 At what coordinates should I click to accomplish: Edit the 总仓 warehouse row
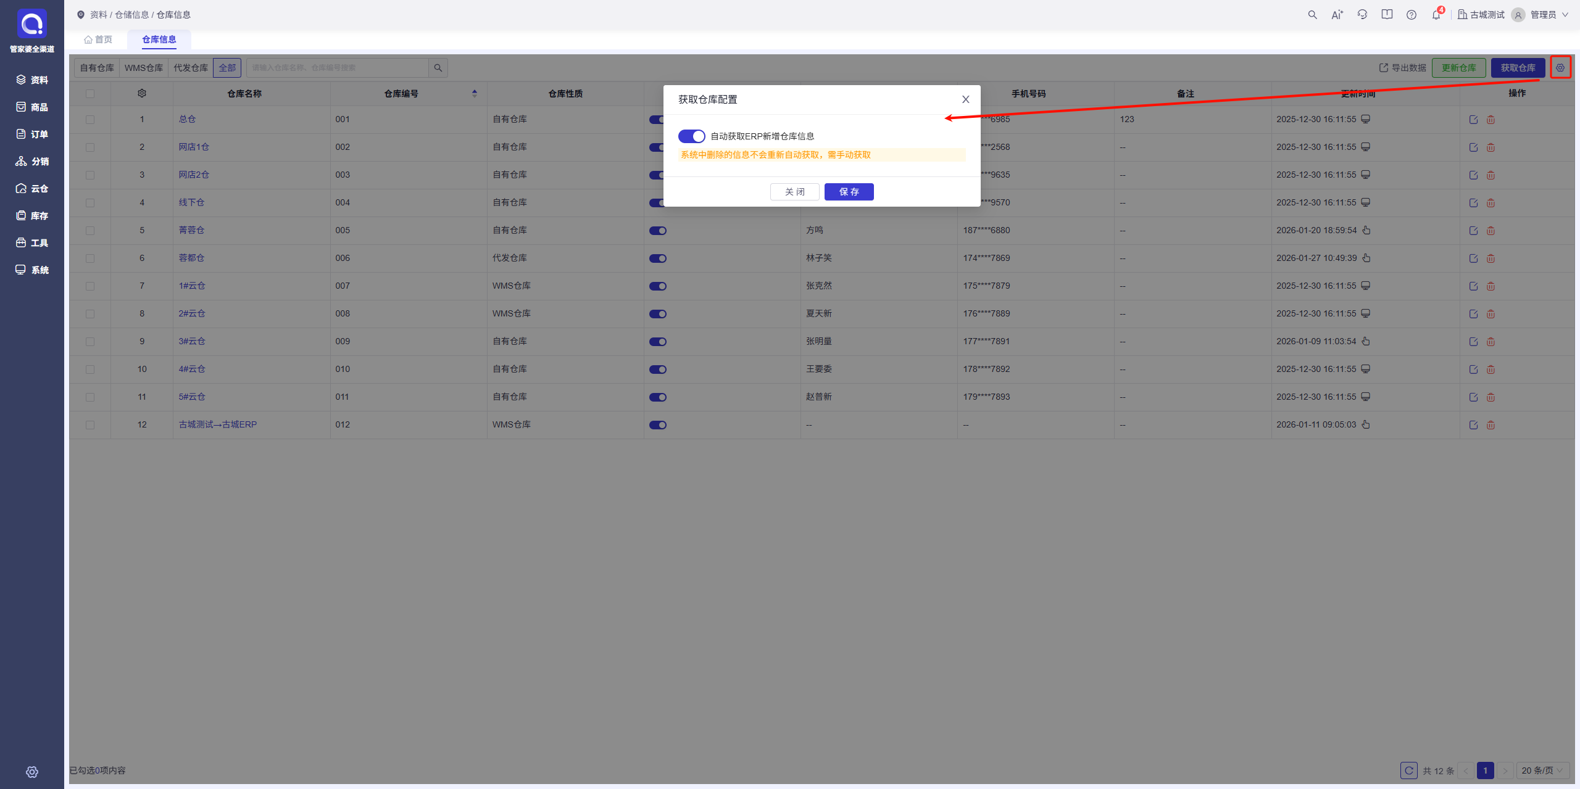[1473, 120]
